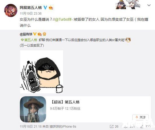Follow the 第五人格 super topic via 关注
The width and height of the screenshot is (155, 130).
point(140,117)
